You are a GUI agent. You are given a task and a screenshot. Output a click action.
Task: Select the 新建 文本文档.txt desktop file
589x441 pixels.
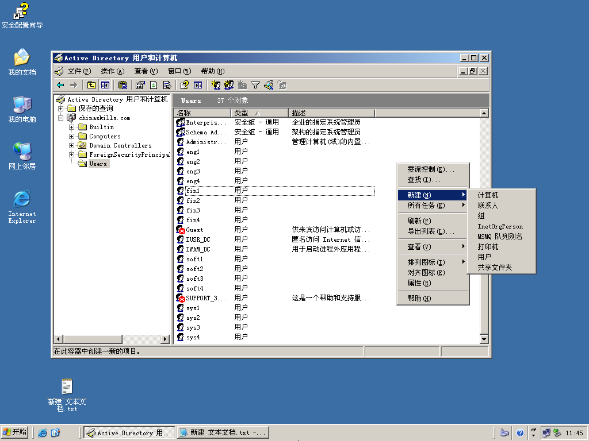(67, 395)
